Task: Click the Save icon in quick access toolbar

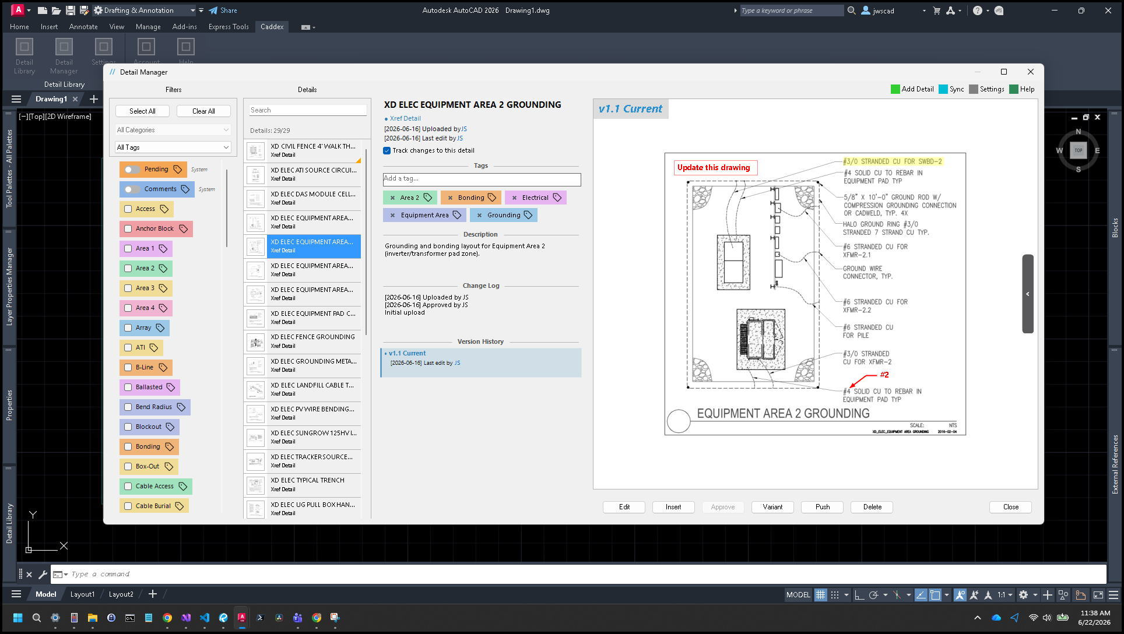Action: [70, 10]
